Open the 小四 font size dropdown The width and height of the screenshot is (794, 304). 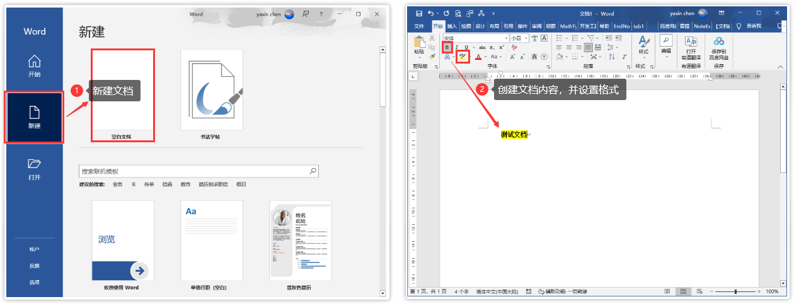[526, 38]
